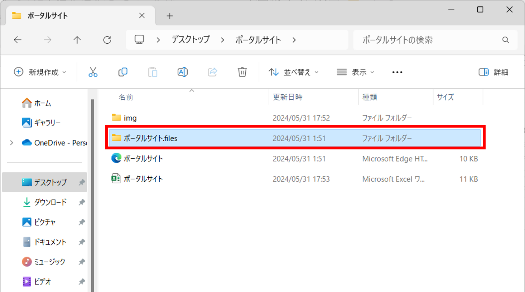525x292 pixels.
Task: Click the Copy icon in toolbar
Action: click(x=123, y=72)
